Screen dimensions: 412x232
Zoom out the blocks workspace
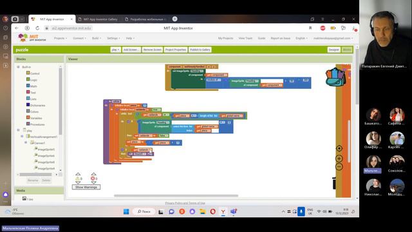coord(339,166)
